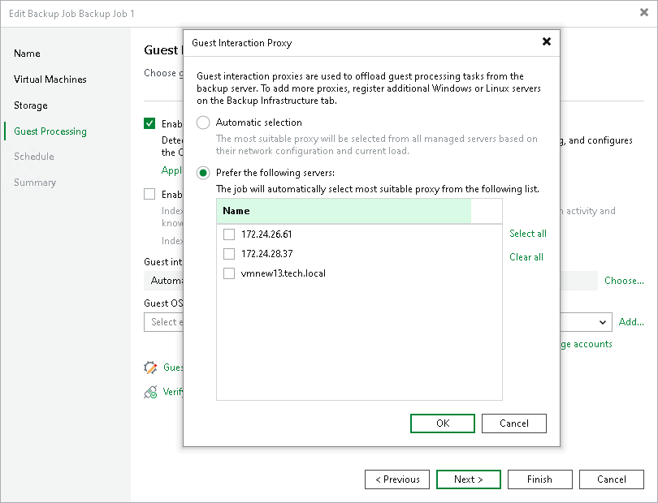Choose the Prefer the following servers option
This screenshot has height=503, width=658.
tap(203, 173)
